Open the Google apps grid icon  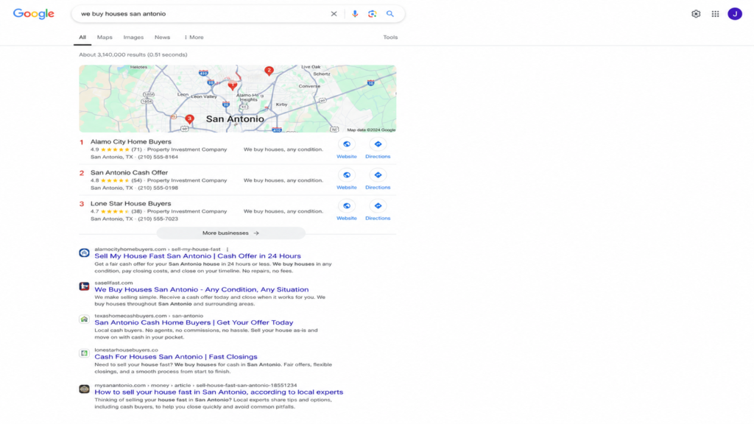coord(715,14)
